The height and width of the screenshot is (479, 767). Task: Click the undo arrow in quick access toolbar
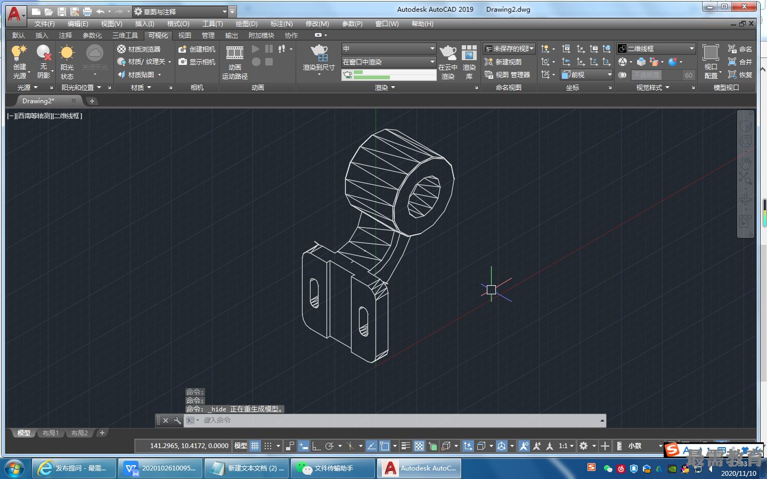(100, 11)
